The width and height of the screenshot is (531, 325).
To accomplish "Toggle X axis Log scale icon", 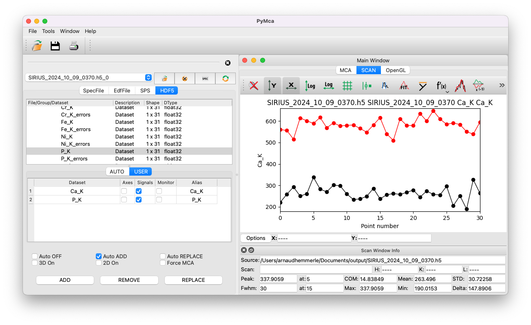I will tap(329, 86).
